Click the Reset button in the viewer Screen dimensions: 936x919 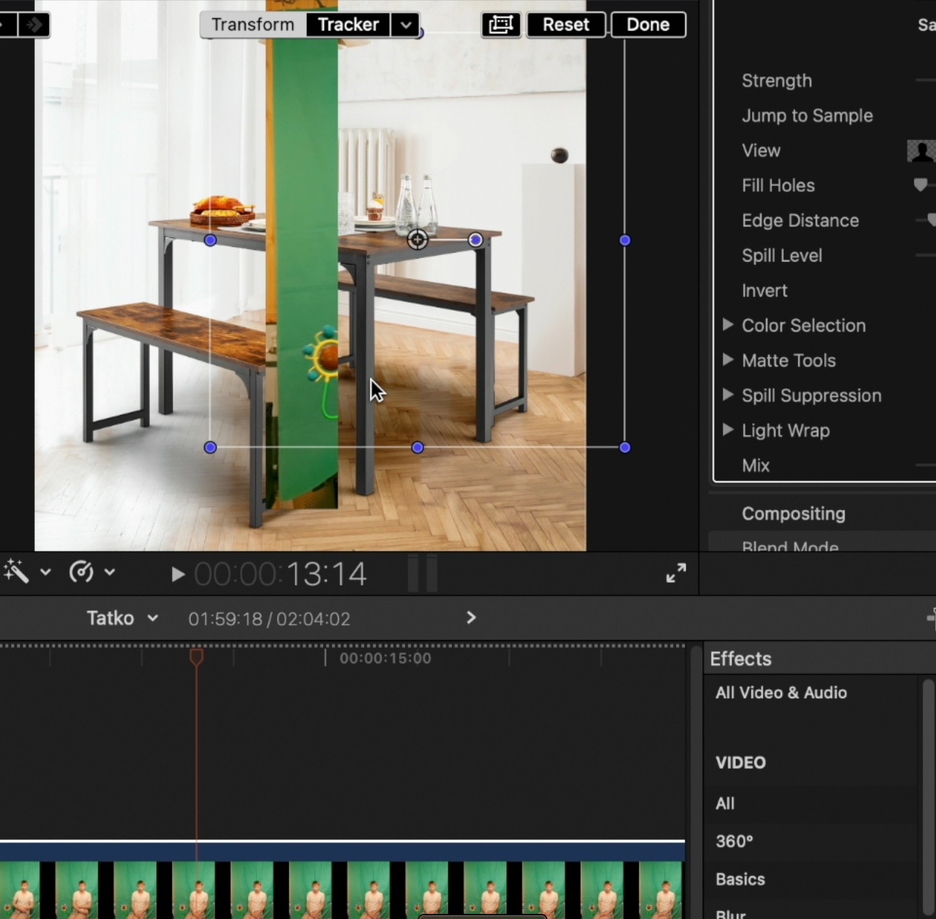point(565,25)
